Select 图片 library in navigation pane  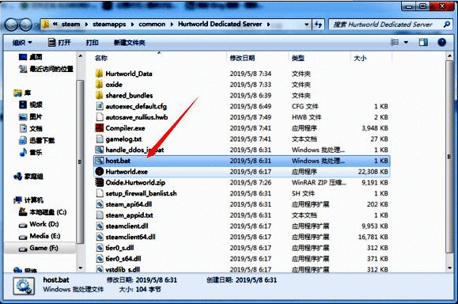pyautogui.click(x=31, y=116)
